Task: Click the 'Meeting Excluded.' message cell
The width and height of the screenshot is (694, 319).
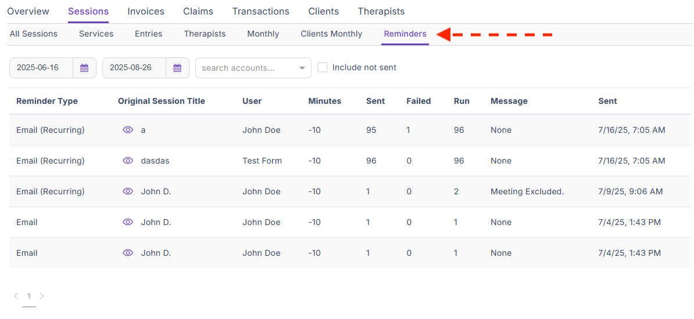Action: (x=527, y=191)
